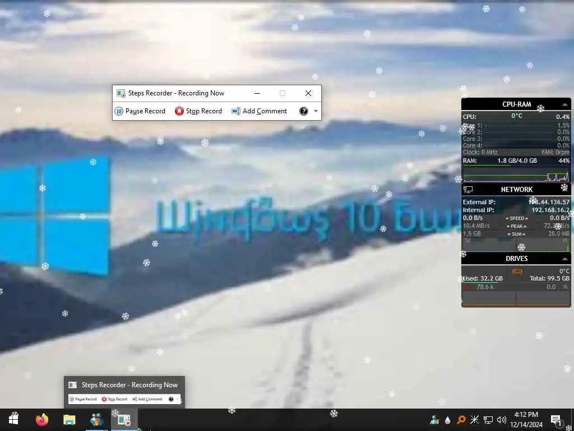Click Pause Record in Steps Recorder
574x431 pixels.
(140, 111)
